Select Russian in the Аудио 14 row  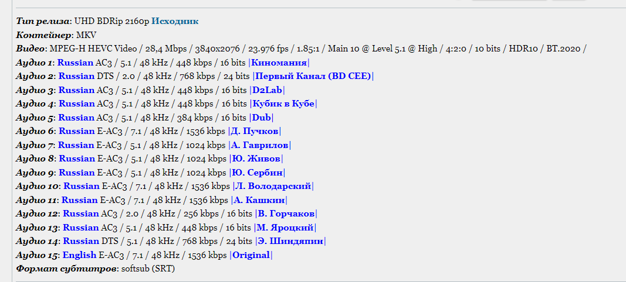click(x=81, y=241)
